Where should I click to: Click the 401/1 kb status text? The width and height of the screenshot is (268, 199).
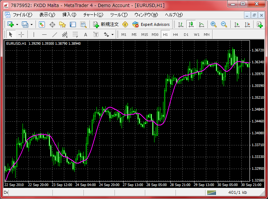(238, 192)
